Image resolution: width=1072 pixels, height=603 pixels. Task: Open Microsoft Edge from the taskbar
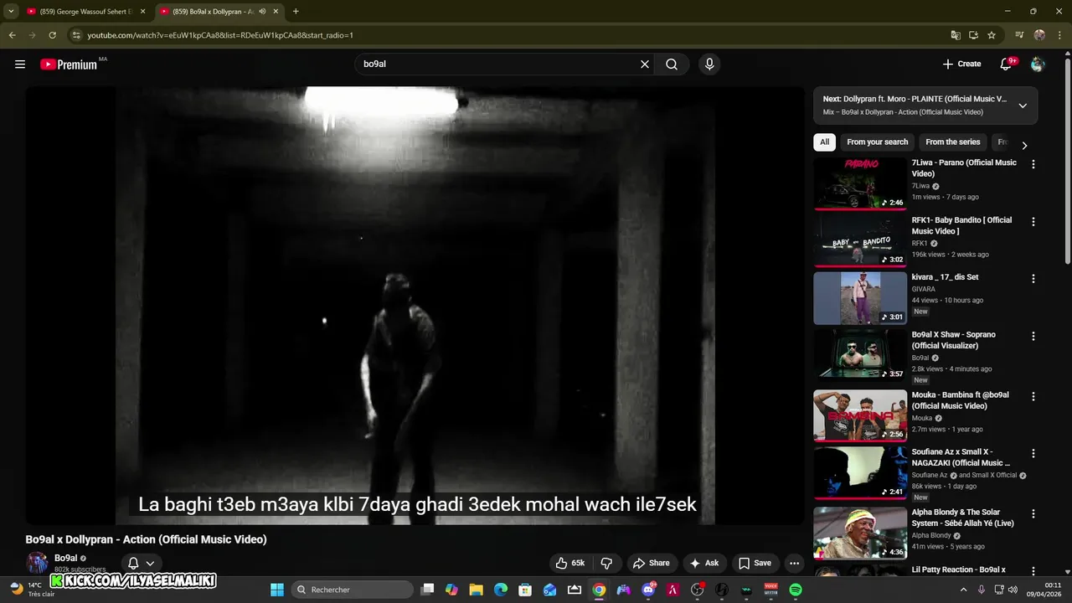[501, 590]
